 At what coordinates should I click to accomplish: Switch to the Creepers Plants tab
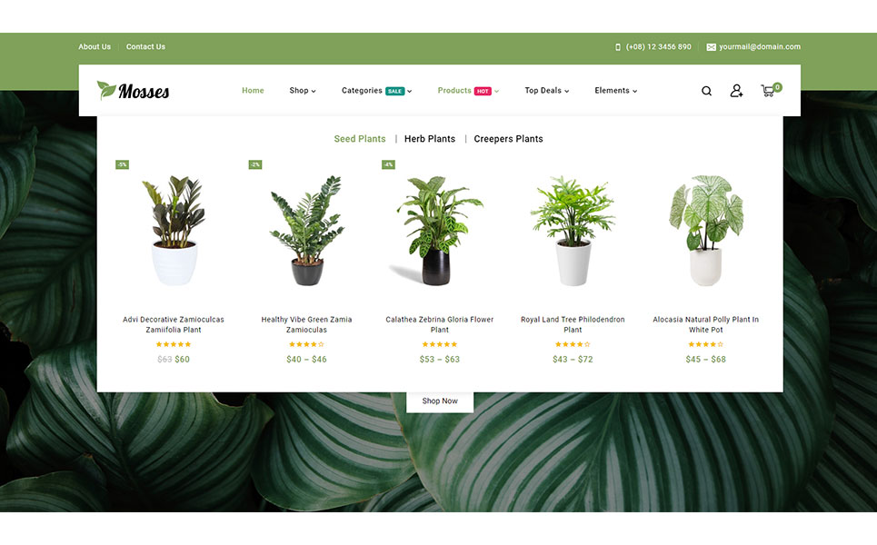pos(508,139)
